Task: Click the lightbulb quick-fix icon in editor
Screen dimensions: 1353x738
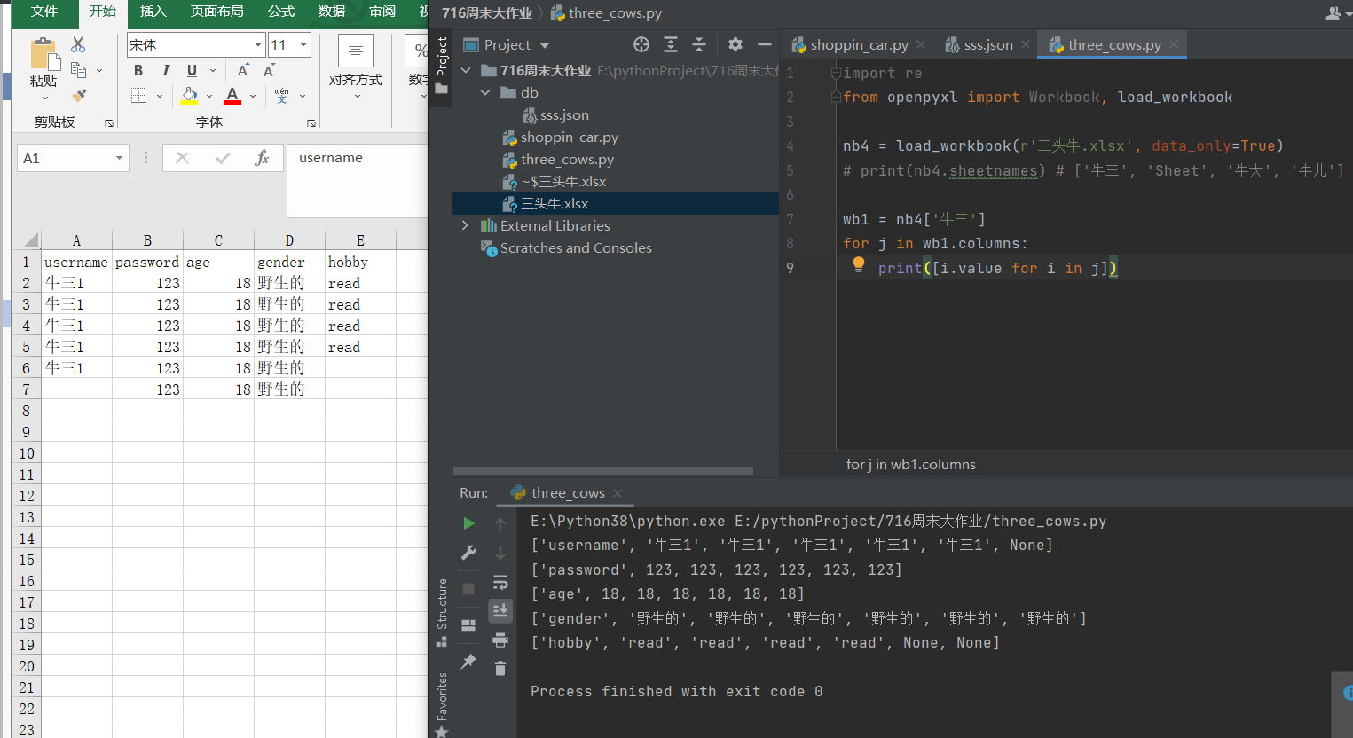Action: 858,263
